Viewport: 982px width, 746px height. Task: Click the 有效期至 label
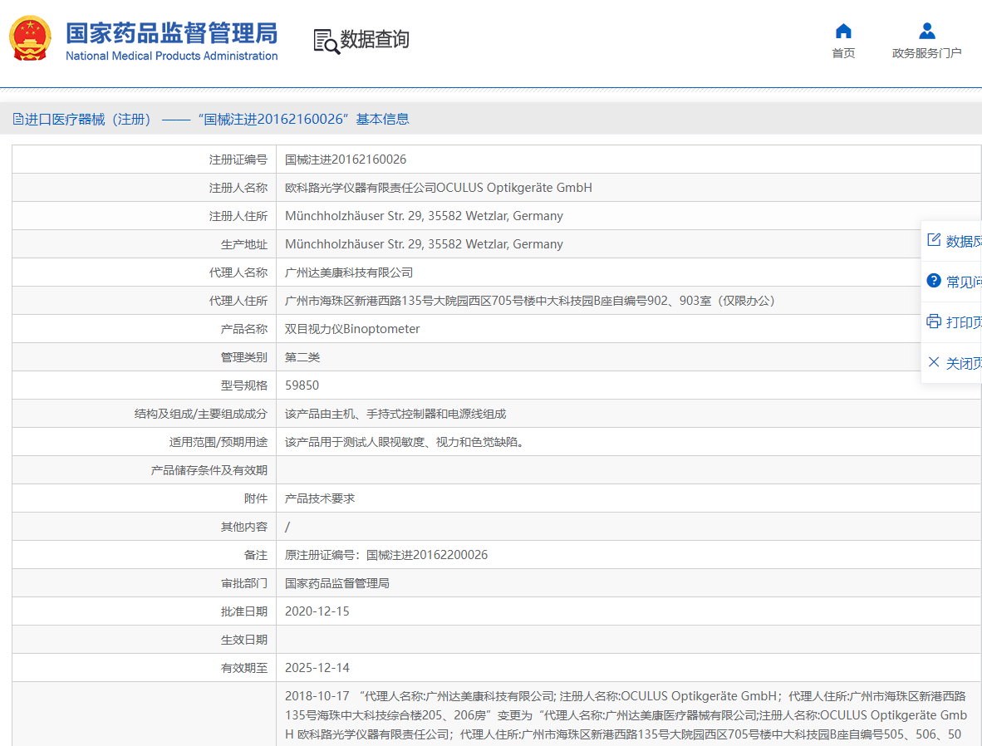(244, 668)
